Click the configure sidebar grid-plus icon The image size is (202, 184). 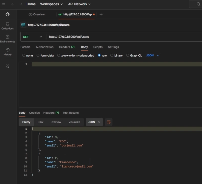(8, 66)
